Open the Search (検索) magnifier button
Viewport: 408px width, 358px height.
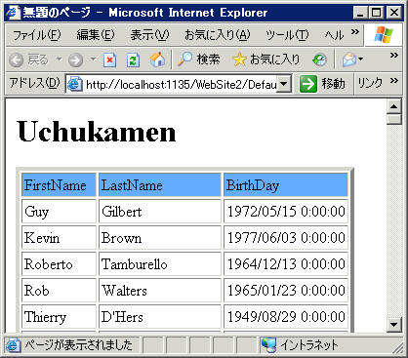tap(199, 60)
